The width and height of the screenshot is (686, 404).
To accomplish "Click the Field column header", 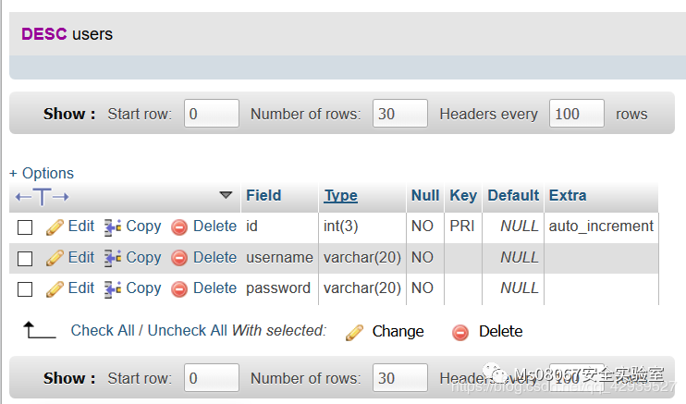I will 263,195.
